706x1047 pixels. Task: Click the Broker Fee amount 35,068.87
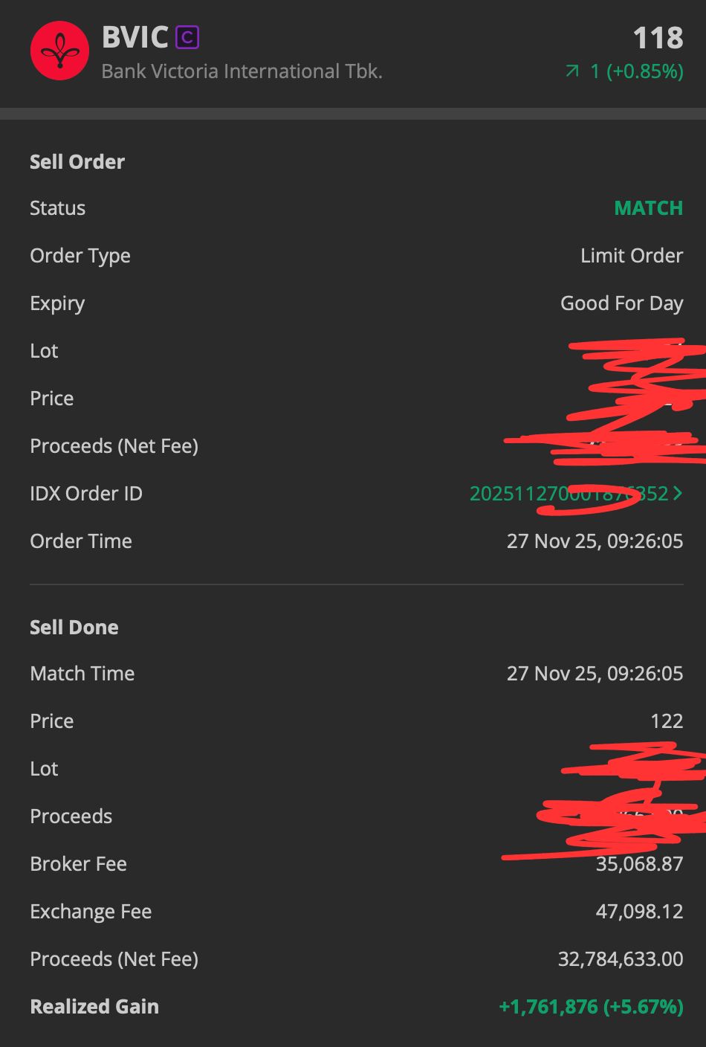pos(639,864)
